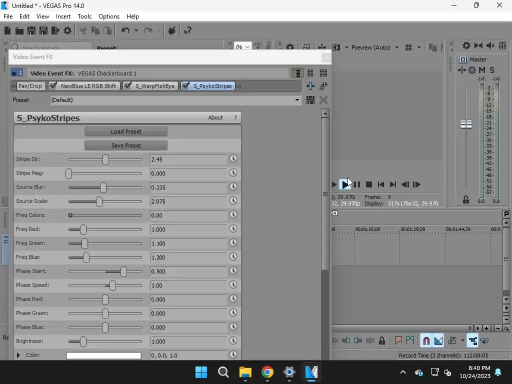Click the FX panel scroll up arrow

[x=325, y=113]
